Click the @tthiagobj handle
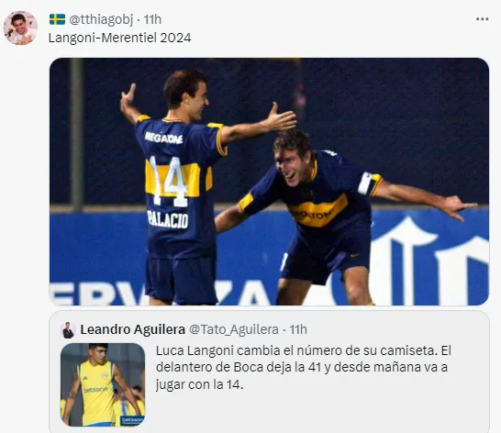501x433 pixels. 101,19
